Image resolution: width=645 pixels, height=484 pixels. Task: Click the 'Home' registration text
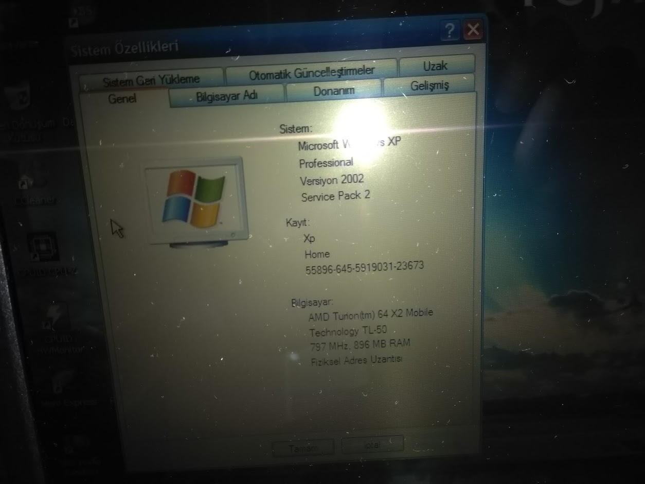point(317,254)
